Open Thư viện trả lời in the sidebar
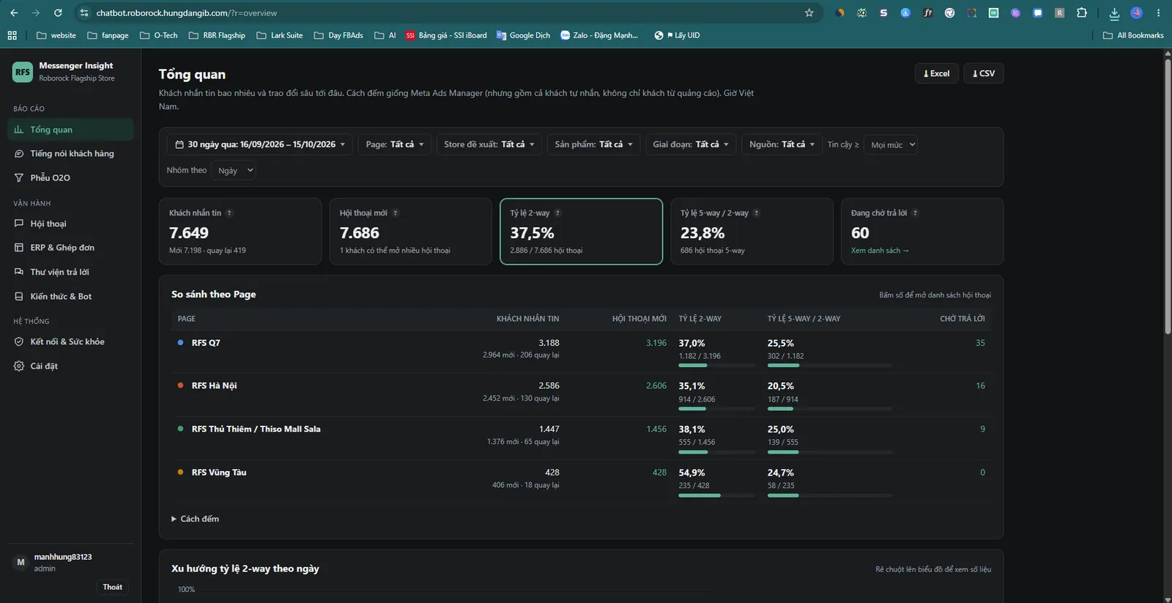The width and height of the screenshot is (1172, 603). pyautogui.click(x=70, y=272)
